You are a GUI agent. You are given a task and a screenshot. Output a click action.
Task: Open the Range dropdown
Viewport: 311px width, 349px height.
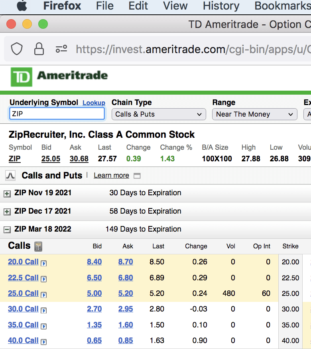click(x=254, y=114)
